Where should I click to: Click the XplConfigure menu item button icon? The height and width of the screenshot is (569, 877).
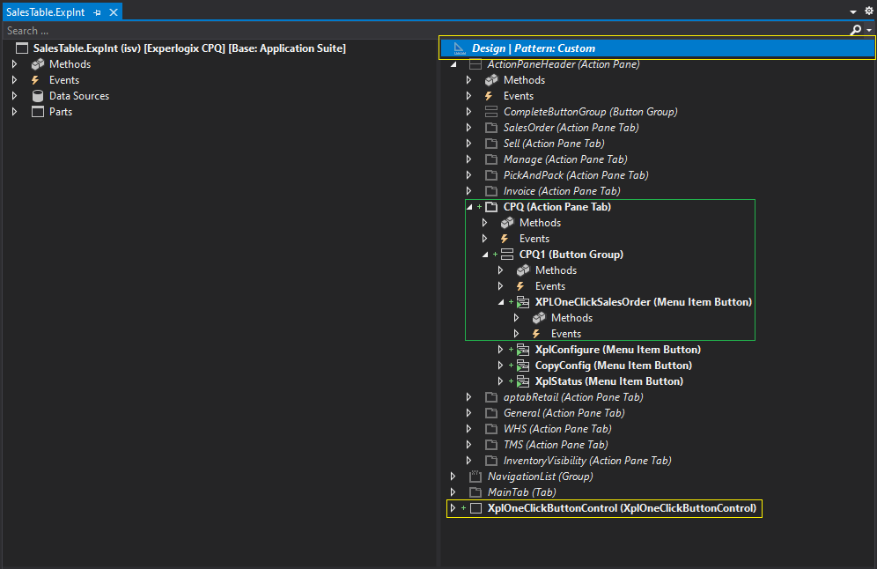(523, 350)
